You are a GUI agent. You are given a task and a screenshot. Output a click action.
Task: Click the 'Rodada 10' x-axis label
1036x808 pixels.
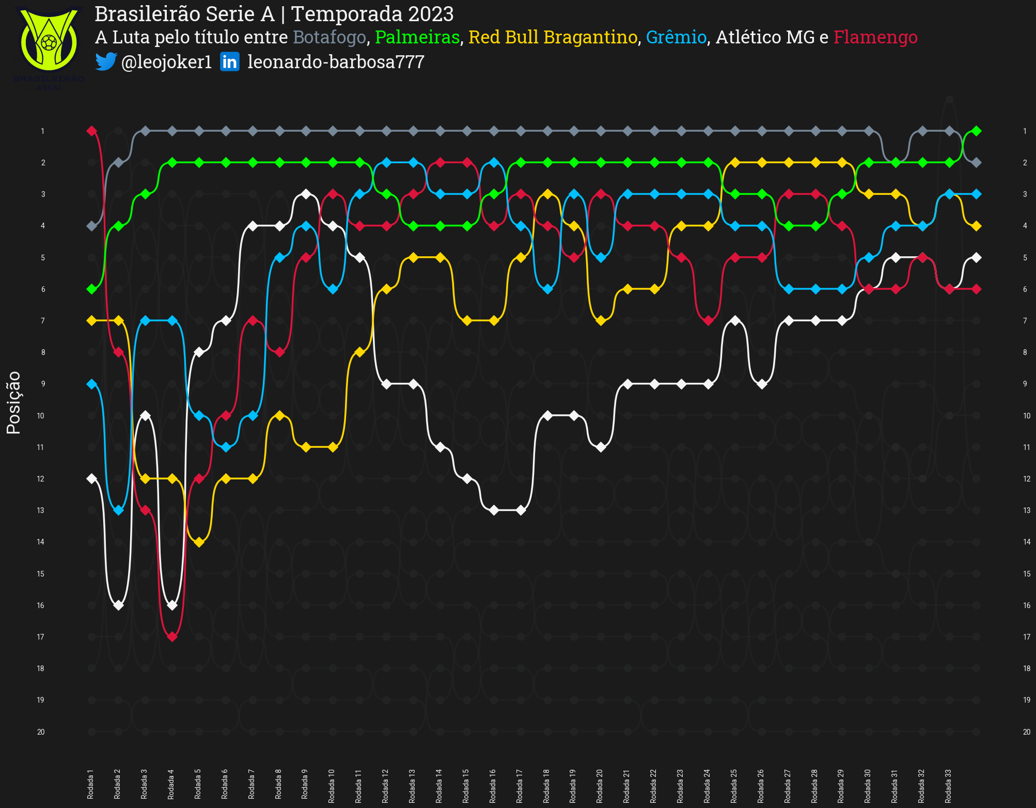(x=332, y=786)
